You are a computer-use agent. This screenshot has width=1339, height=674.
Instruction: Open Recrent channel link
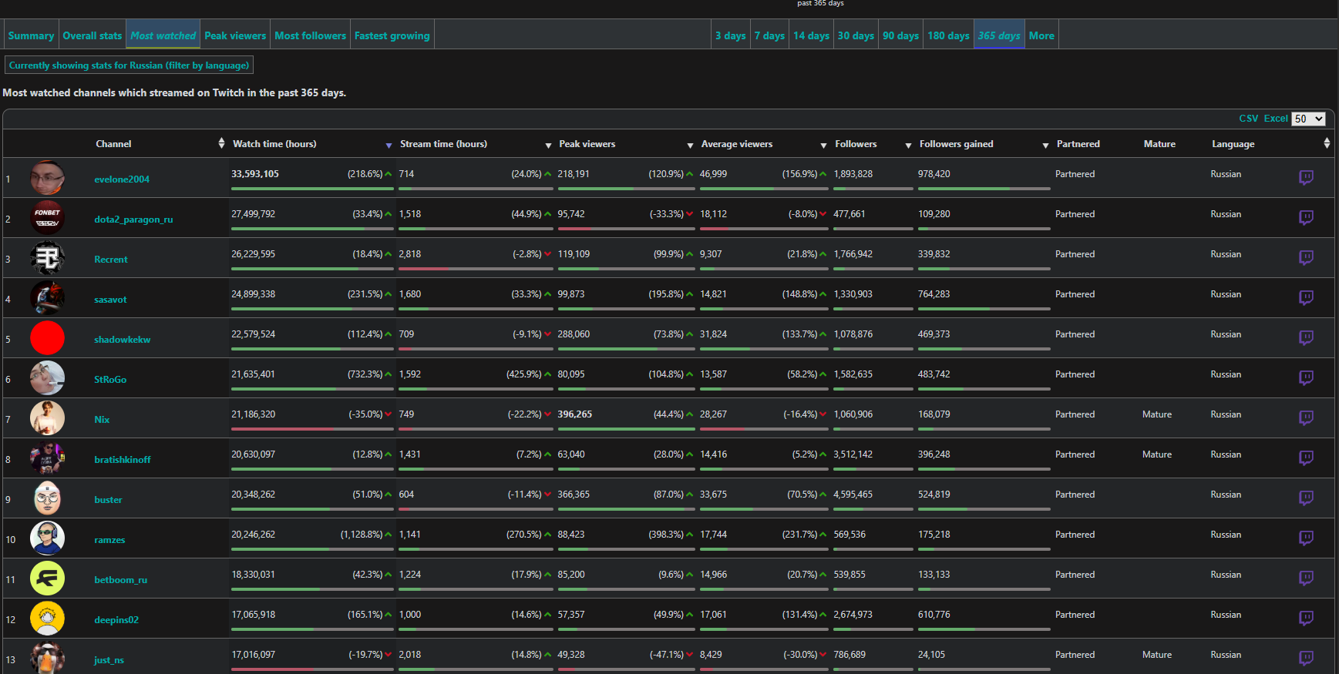click(111, 260)
